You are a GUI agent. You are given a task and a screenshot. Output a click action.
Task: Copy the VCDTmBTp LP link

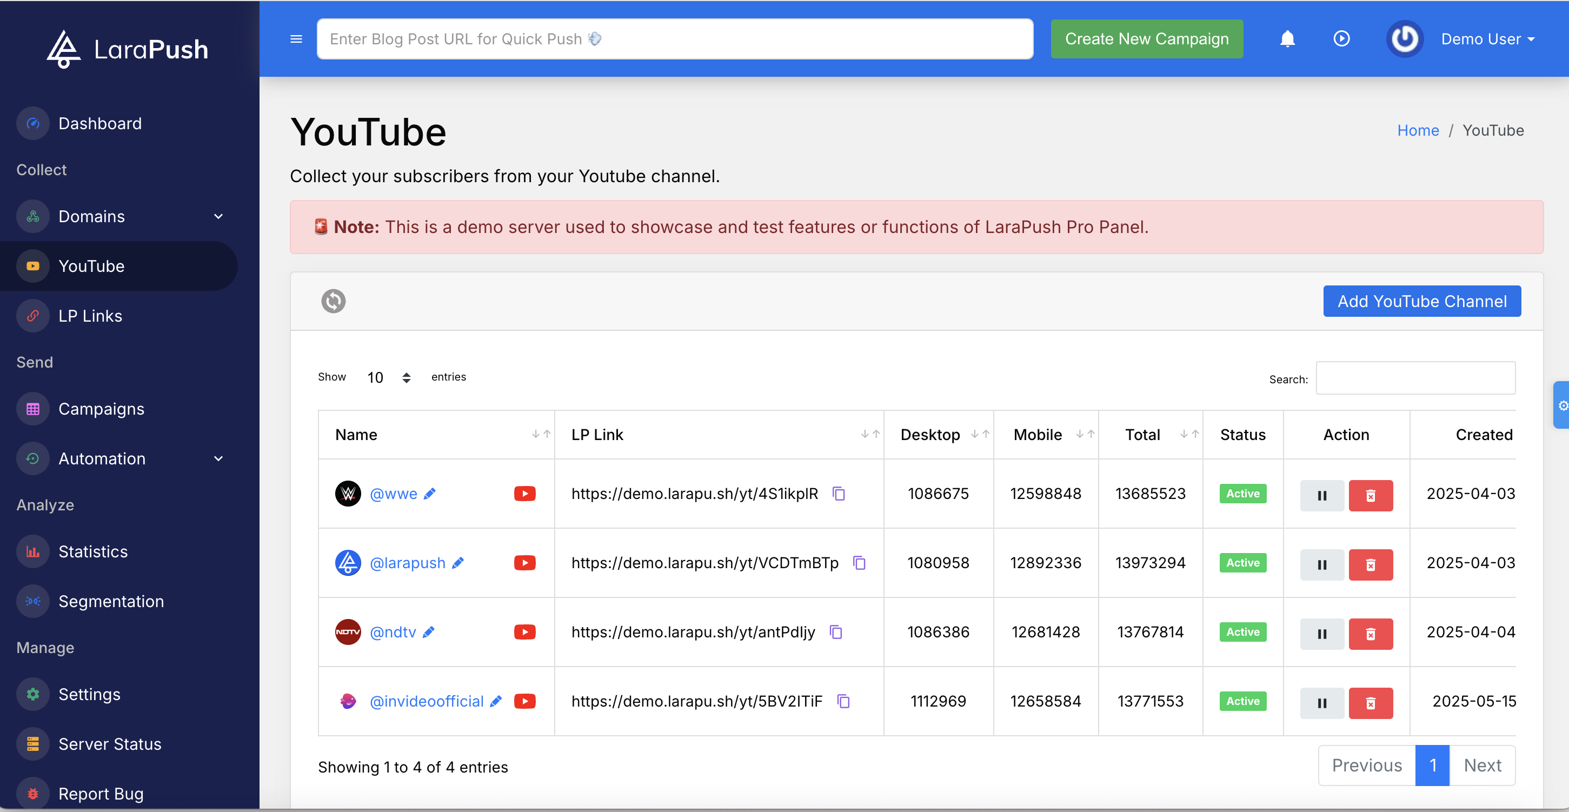click(860, 563)
